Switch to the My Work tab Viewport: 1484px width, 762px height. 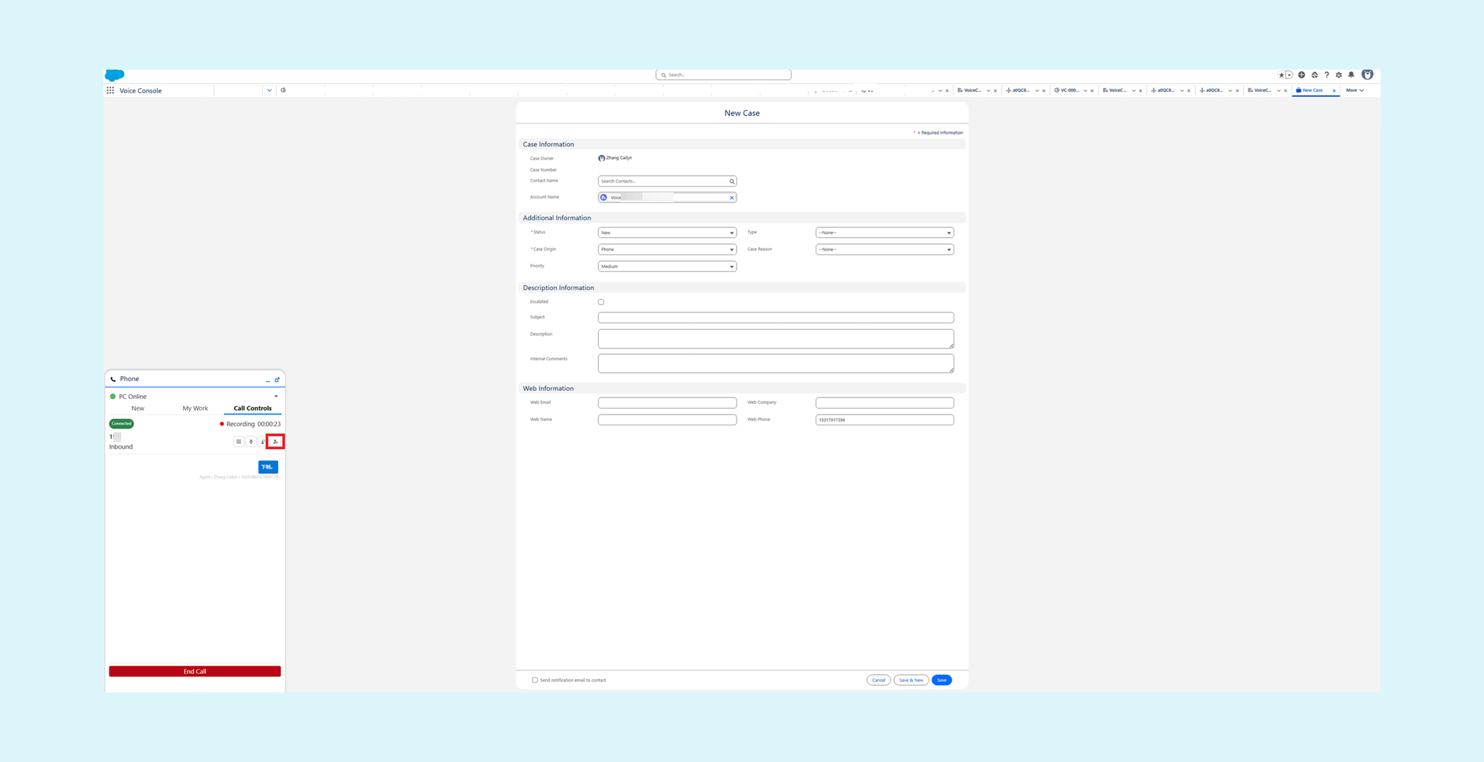click(x=195, y=408)
